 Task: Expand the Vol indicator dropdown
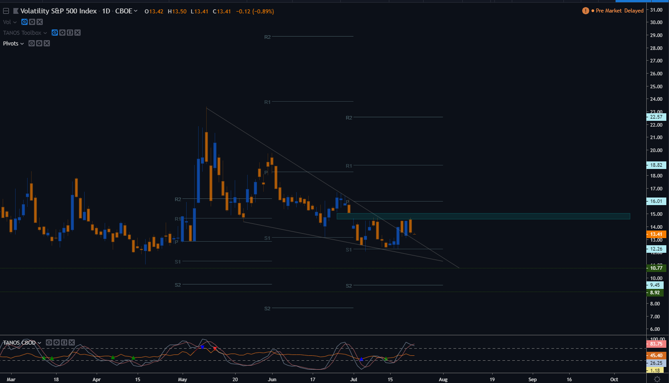(x=15, y=22)
